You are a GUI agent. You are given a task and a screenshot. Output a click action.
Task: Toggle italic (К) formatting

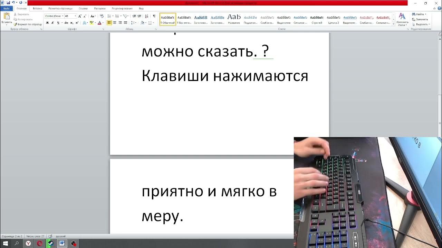click(x=52, y=23)
